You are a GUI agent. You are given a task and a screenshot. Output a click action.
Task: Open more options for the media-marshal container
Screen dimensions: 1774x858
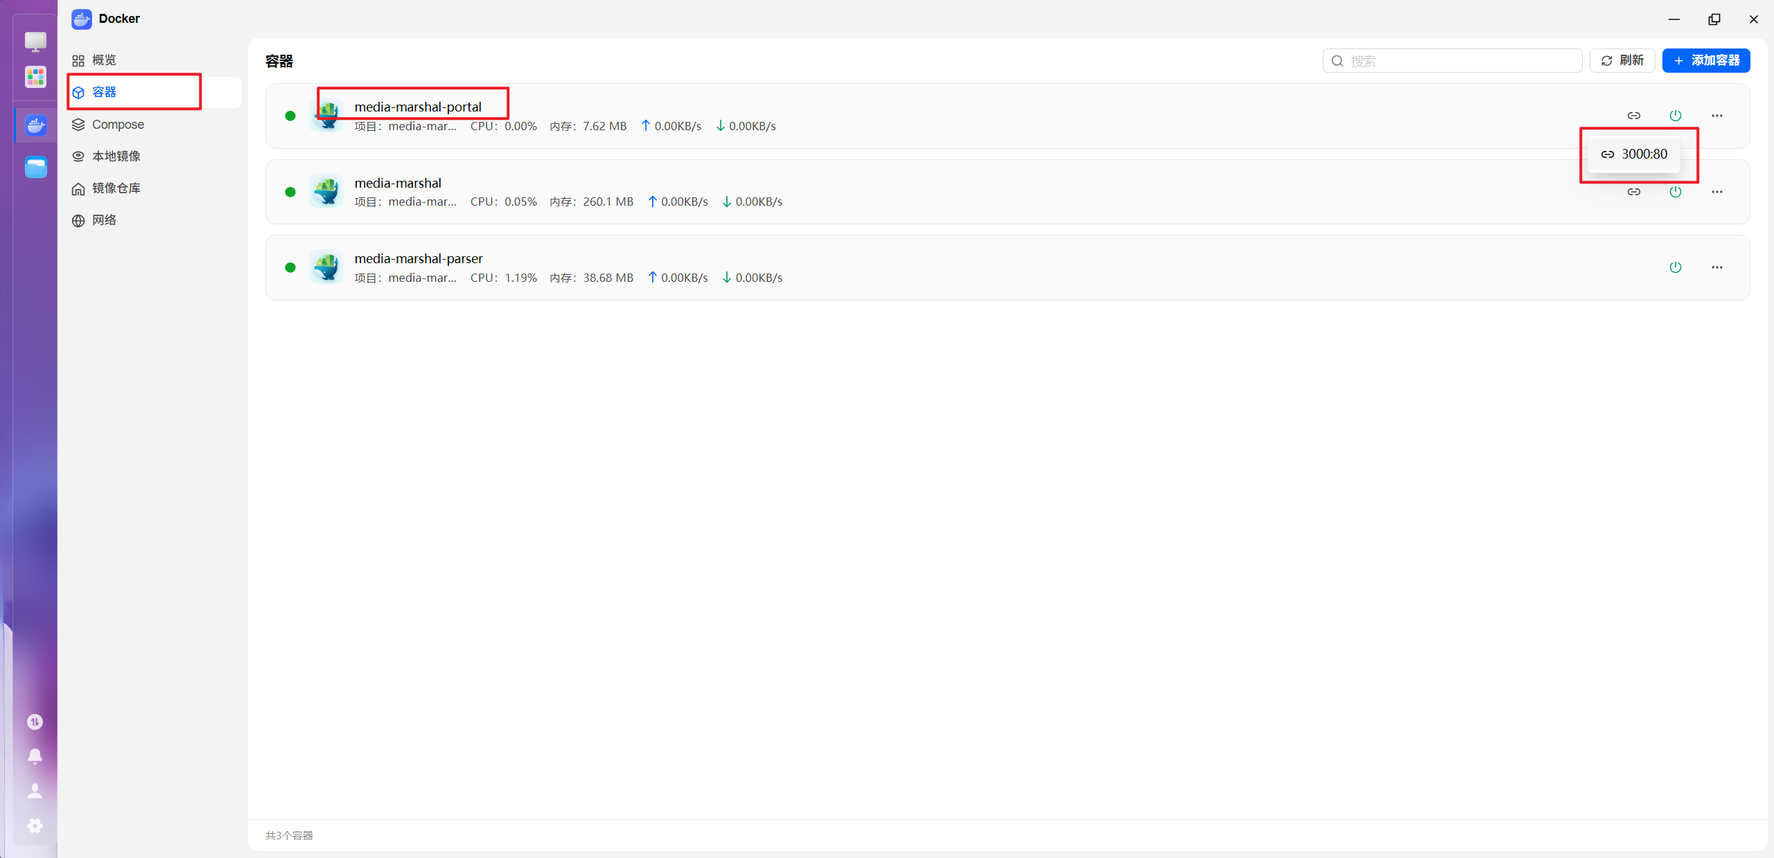point(1717,192)
